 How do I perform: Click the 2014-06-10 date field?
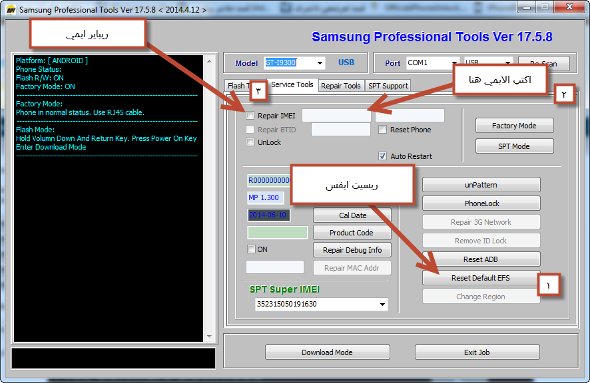tap(268, 215)
